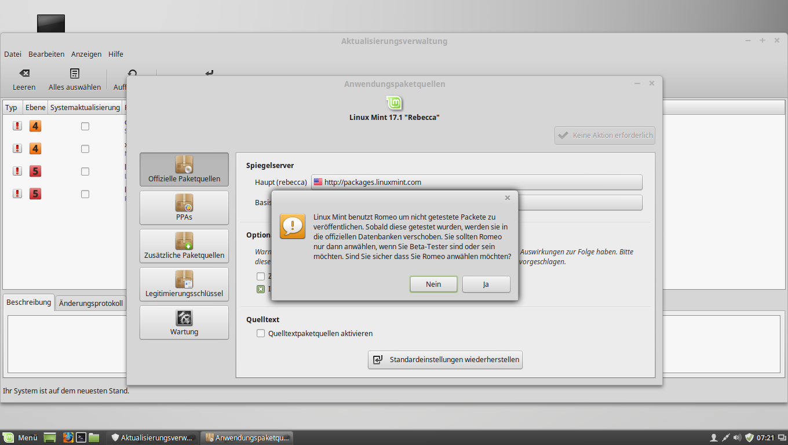Viewport: 788px width, 445px height.
Task: Launch Firefox from the panel
Action: coord(68,437)
